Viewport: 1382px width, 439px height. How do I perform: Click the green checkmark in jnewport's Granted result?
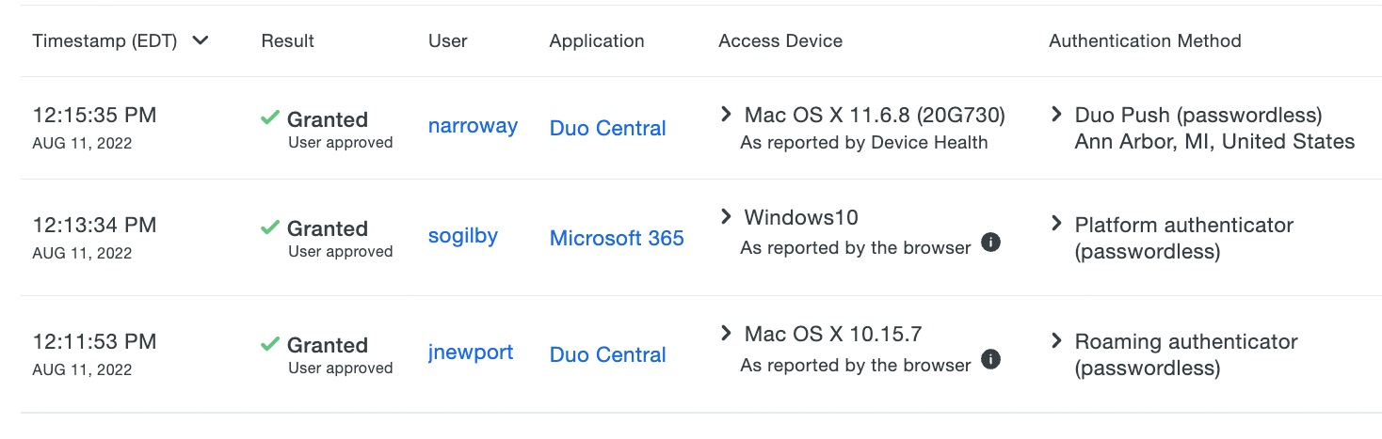click(x=270, y=344)
